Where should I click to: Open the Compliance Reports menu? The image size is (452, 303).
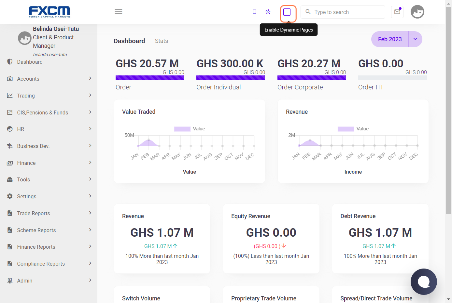(x=41, y=264)
